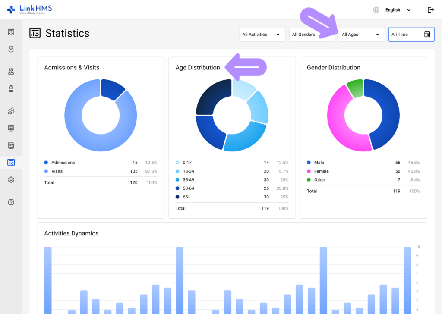Open the appointments calendar icon in sidebar
This screenshot has width=442, height=314.
point(10,32)
